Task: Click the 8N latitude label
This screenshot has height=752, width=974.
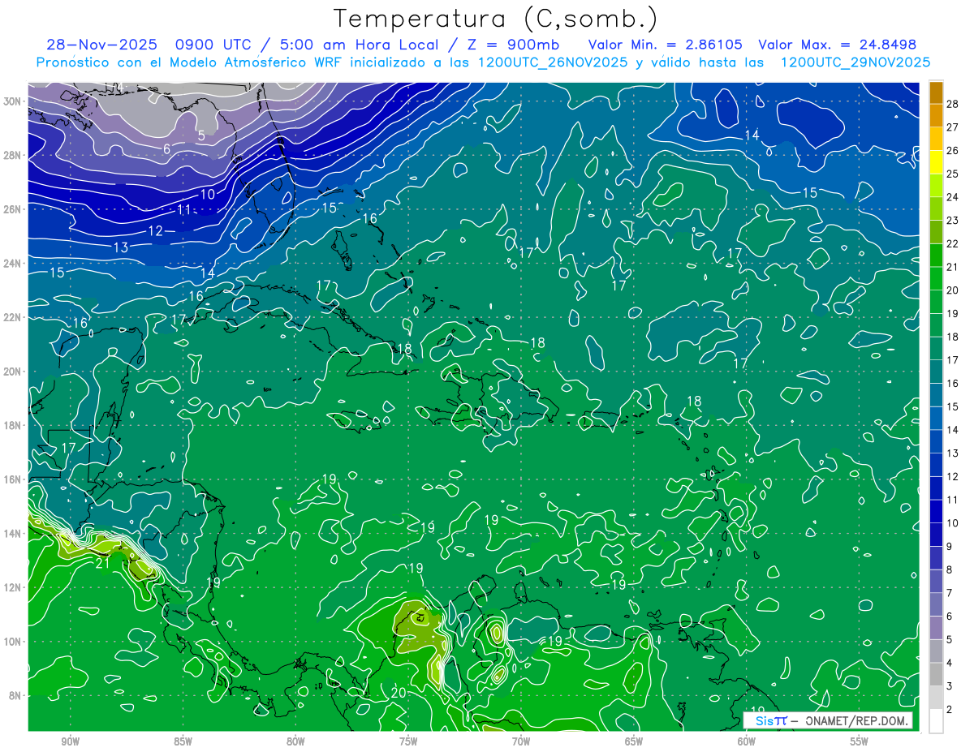Action: [16, 695]
